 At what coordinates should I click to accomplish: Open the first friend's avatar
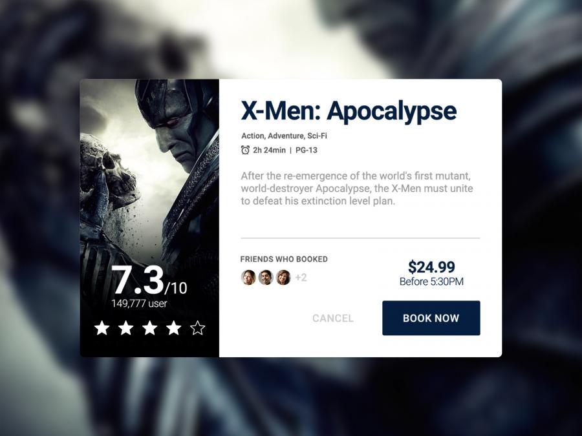click(248, 277)
